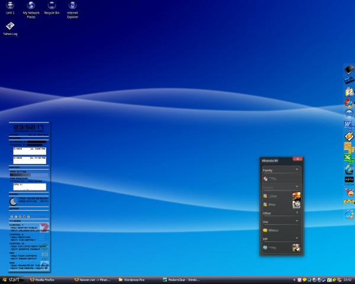The image size is (355, 284).
Task: Open the Start menu
Action: [x=12, y=280]
